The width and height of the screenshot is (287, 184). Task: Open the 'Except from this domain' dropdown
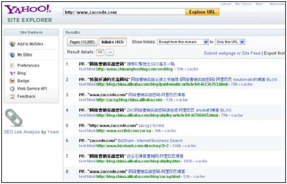(x=183, y=42)
